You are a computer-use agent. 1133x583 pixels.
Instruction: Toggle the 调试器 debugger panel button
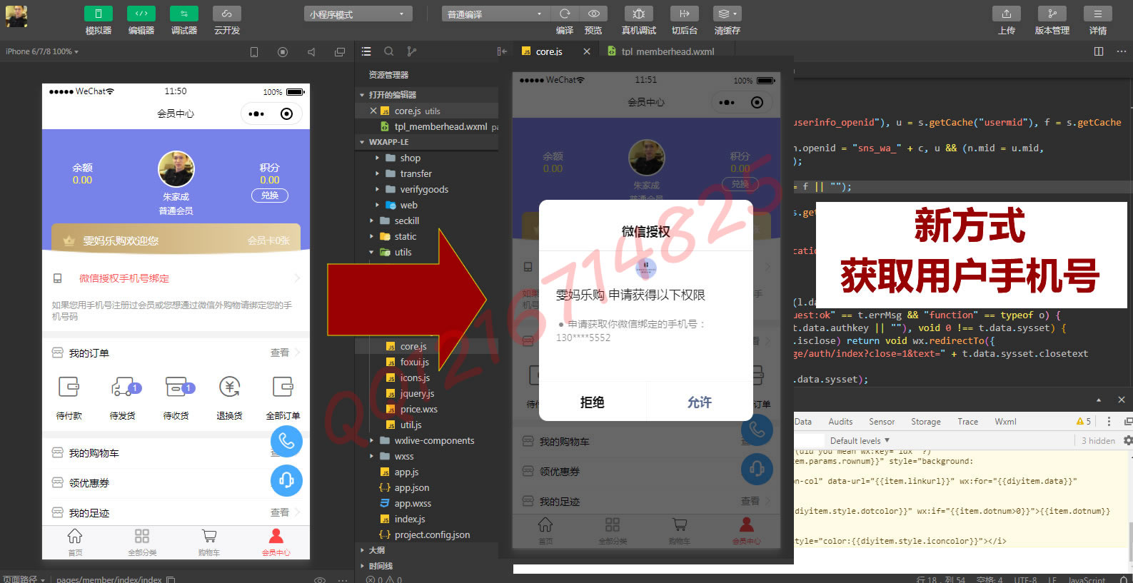click(184, 14)
